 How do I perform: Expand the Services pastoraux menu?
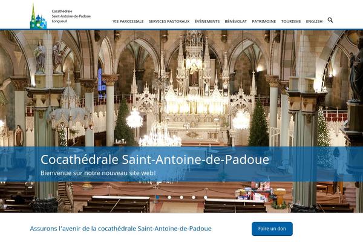(x=169, y=21)
